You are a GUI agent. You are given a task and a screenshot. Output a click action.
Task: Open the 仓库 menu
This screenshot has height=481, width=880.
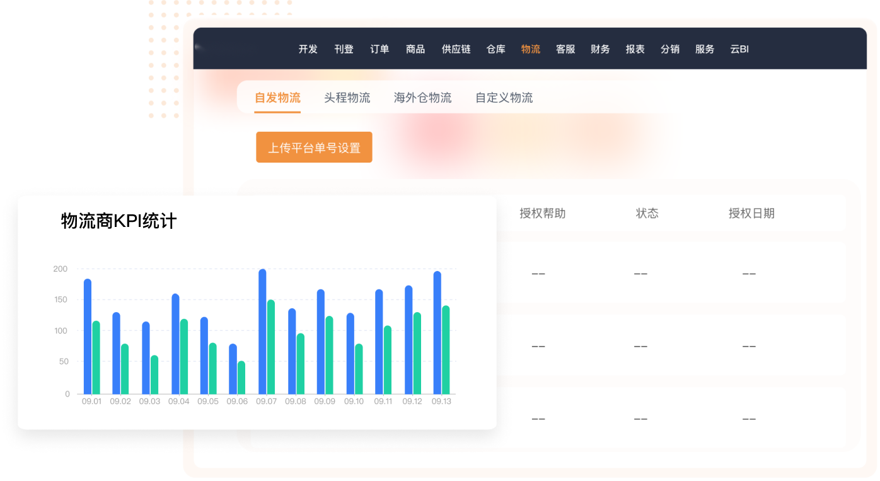click(x=496, y=49)
